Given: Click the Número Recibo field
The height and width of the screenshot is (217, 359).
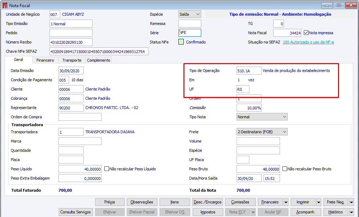Looking at the screenshot, I should (71, 42).
